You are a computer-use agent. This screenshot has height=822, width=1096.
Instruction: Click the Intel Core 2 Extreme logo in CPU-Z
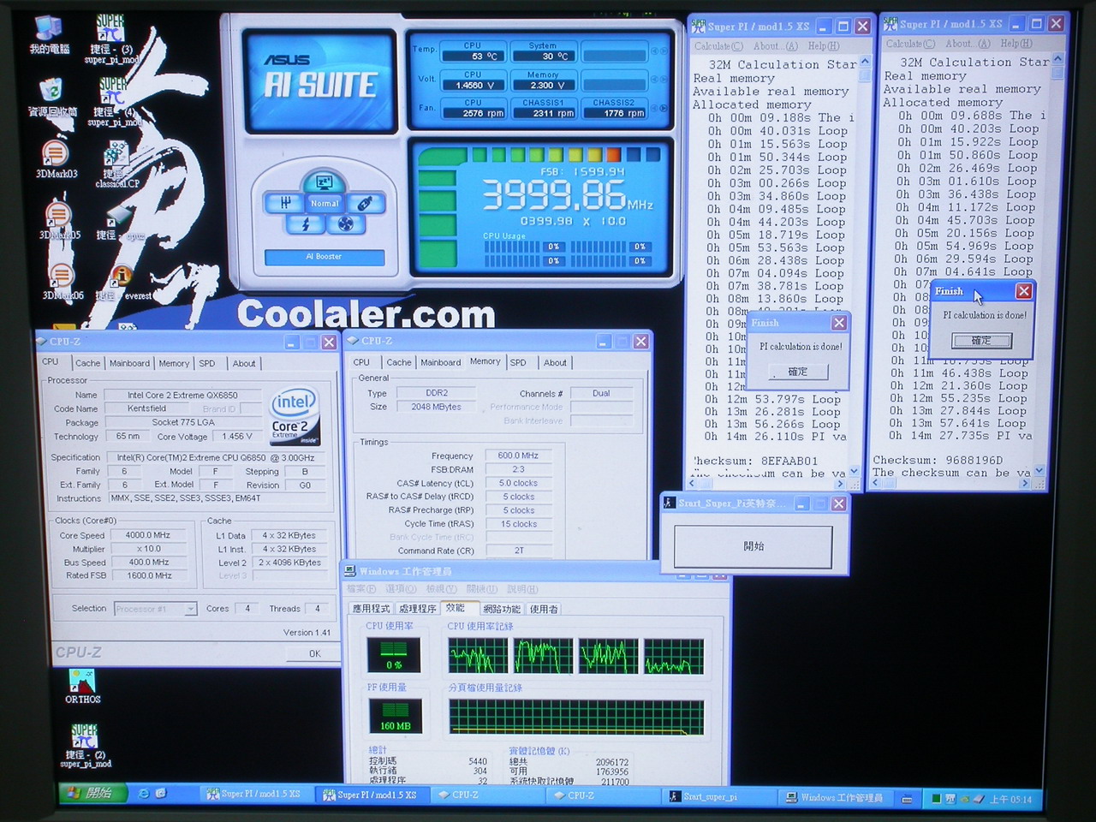[295, 416]
